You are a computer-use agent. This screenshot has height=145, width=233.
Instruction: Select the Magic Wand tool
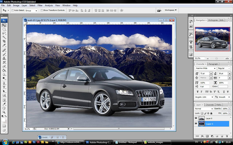pos(4,37)
